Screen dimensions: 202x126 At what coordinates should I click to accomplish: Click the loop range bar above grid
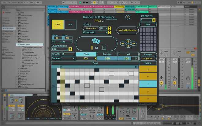point(99,67)
